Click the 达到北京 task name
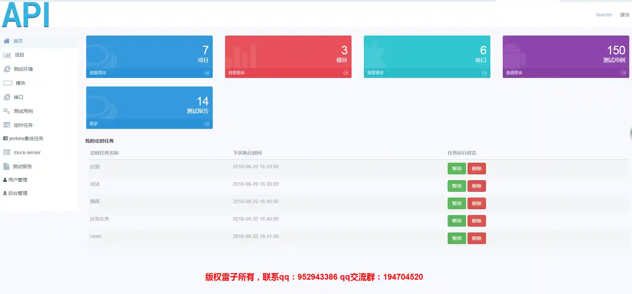 pos(100,219)
